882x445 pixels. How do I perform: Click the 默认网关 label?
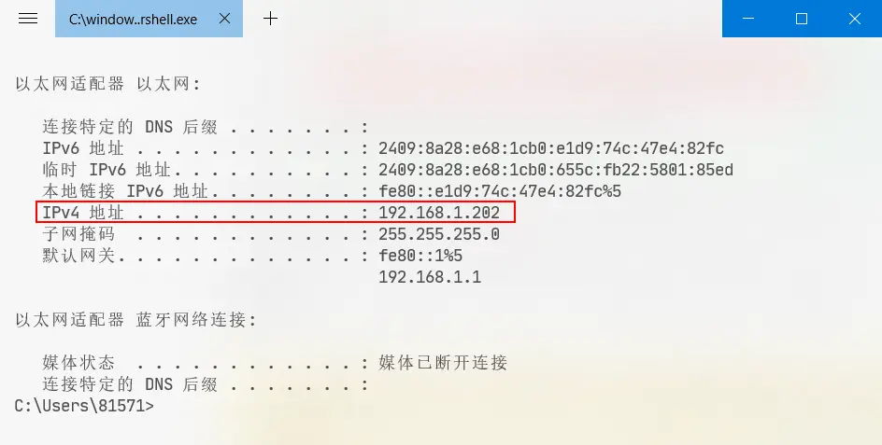[78, 256]
